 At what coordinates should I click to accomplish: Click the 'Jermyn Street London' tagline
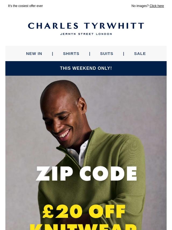click(x=86, y=34)
